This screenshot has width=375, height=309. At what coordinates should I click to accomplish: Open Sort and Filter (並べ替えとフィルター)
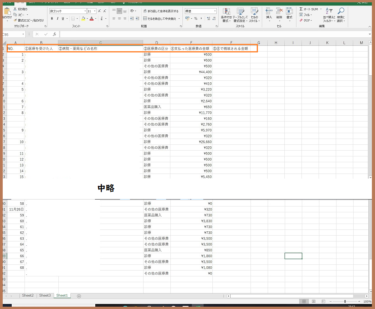[x=329, y=15]
